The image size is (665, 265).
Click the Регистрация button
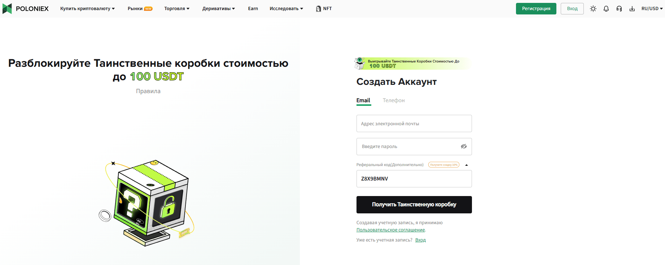[536, 9]
